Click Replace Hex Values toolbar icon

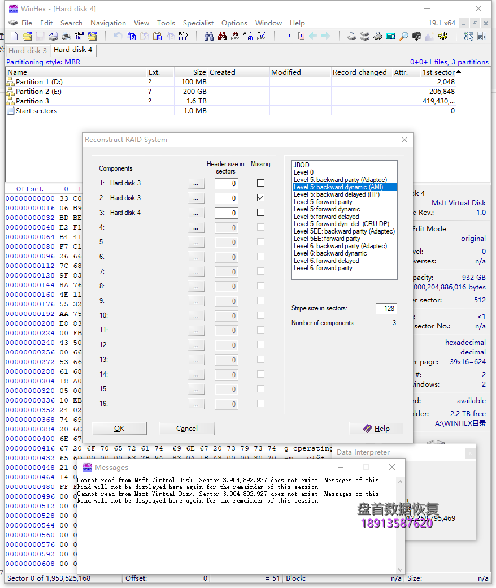261,36
